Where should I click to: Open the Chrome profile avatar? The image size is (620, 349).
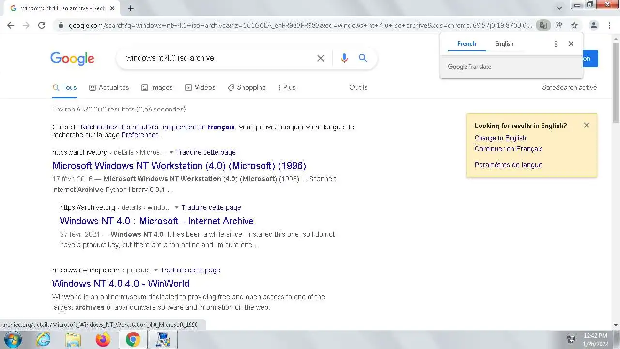[x=593, y=25]
